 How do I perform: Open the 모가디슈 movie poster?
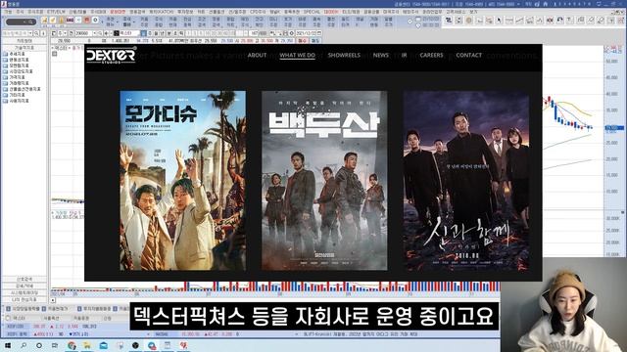183,180
